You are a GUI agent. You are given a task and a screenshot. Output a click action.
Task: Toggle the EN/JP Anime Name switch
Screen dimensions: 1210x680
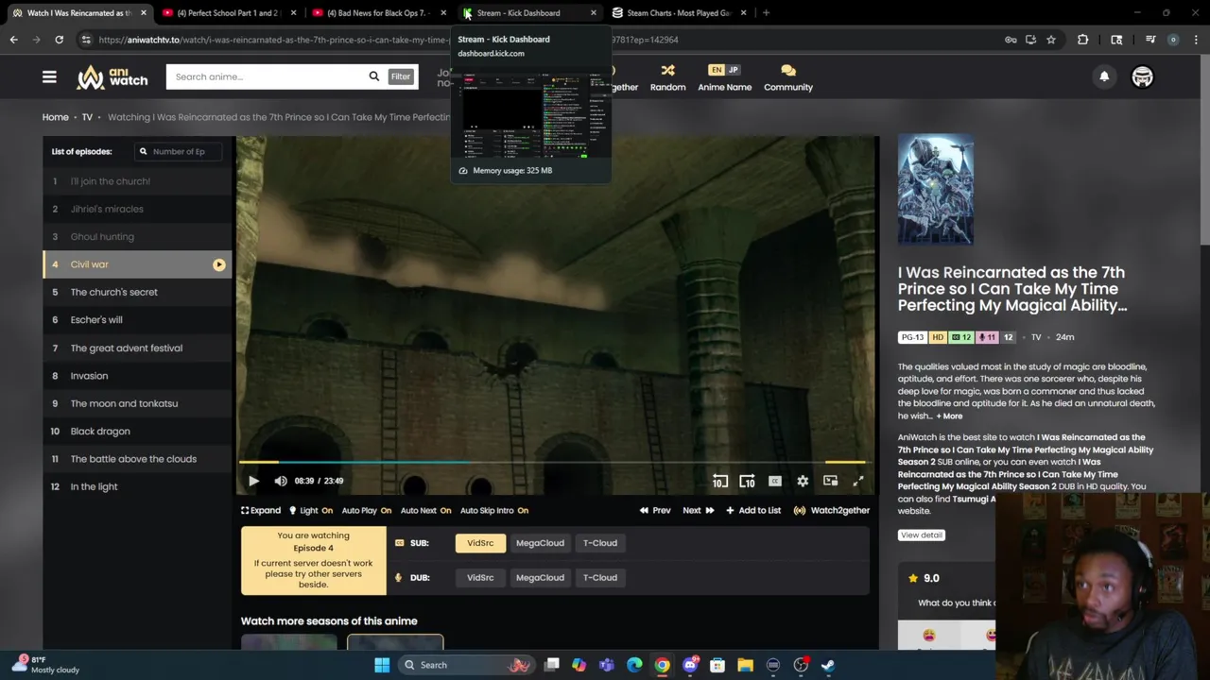(724, 70)
